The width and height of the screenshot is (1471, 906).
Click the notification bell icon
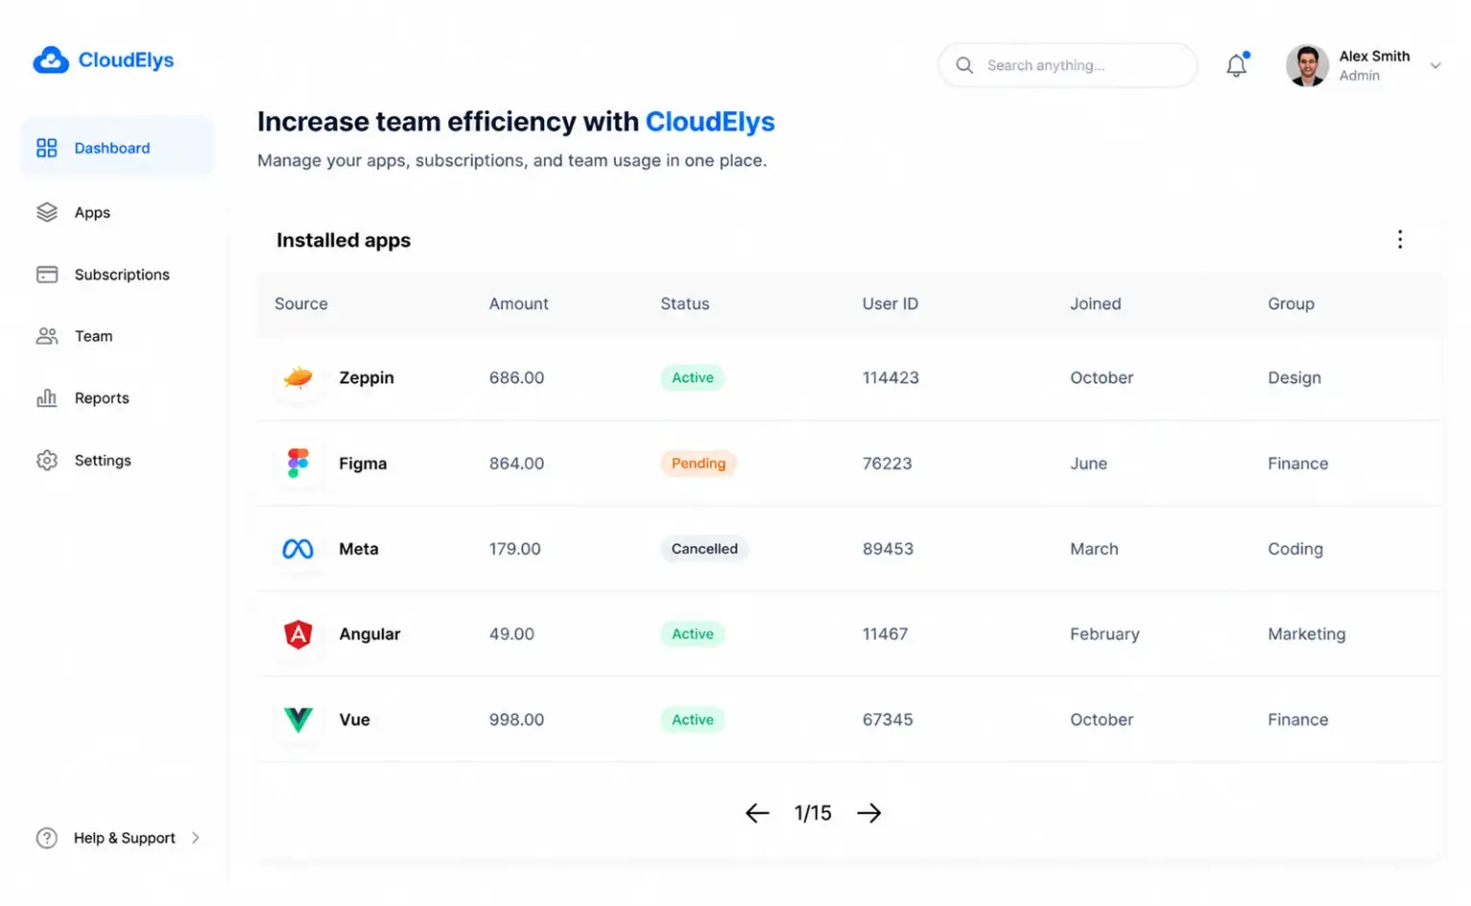click(x=1236, y=64)
